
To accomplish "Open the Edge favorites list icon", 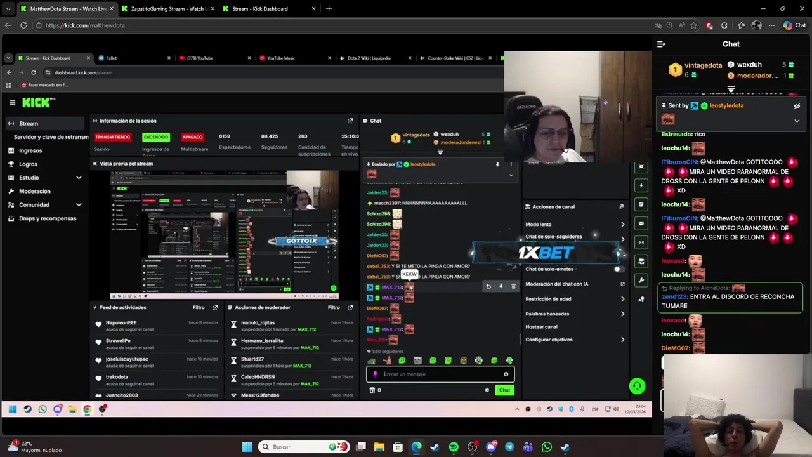I will click(741, 25).
